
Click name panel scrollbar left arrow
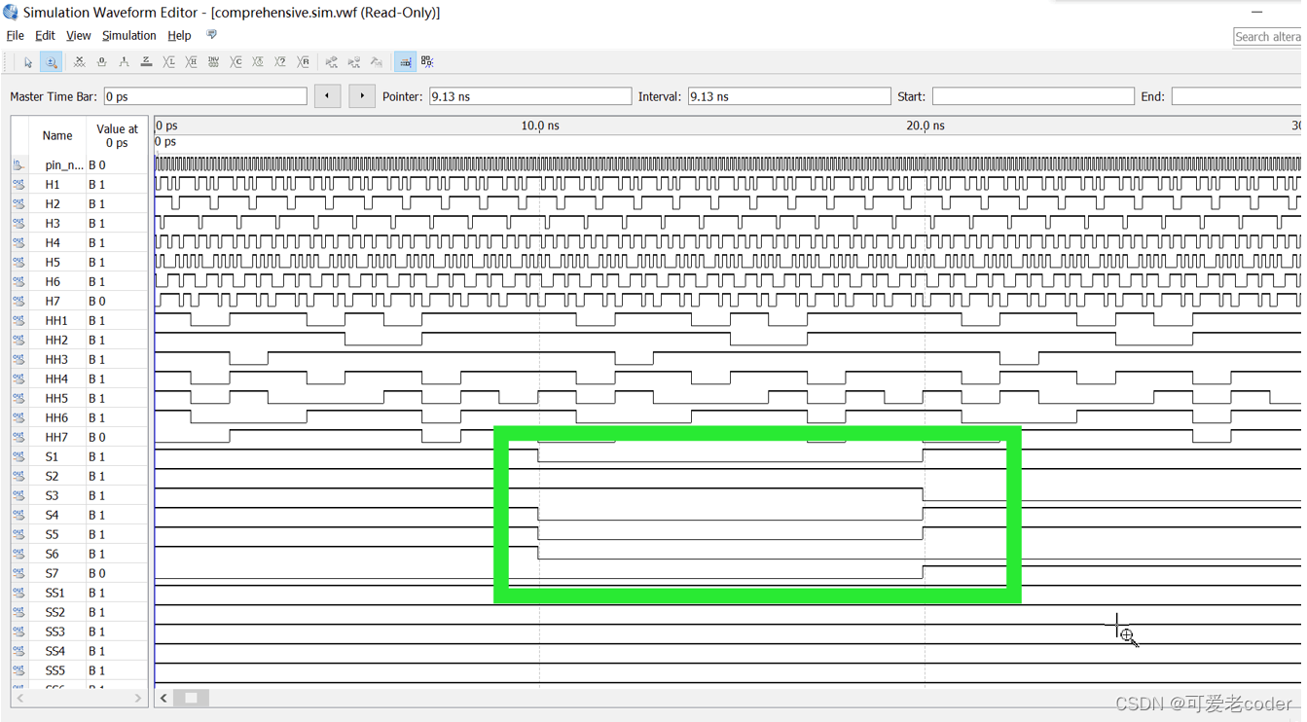point(20,698)
